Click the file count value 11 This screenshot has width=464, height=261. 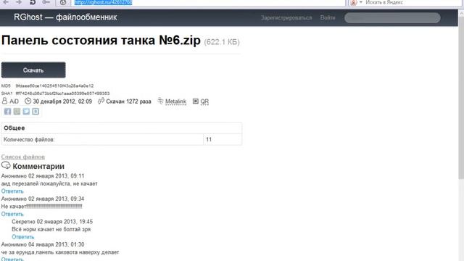tap(209, 139)
